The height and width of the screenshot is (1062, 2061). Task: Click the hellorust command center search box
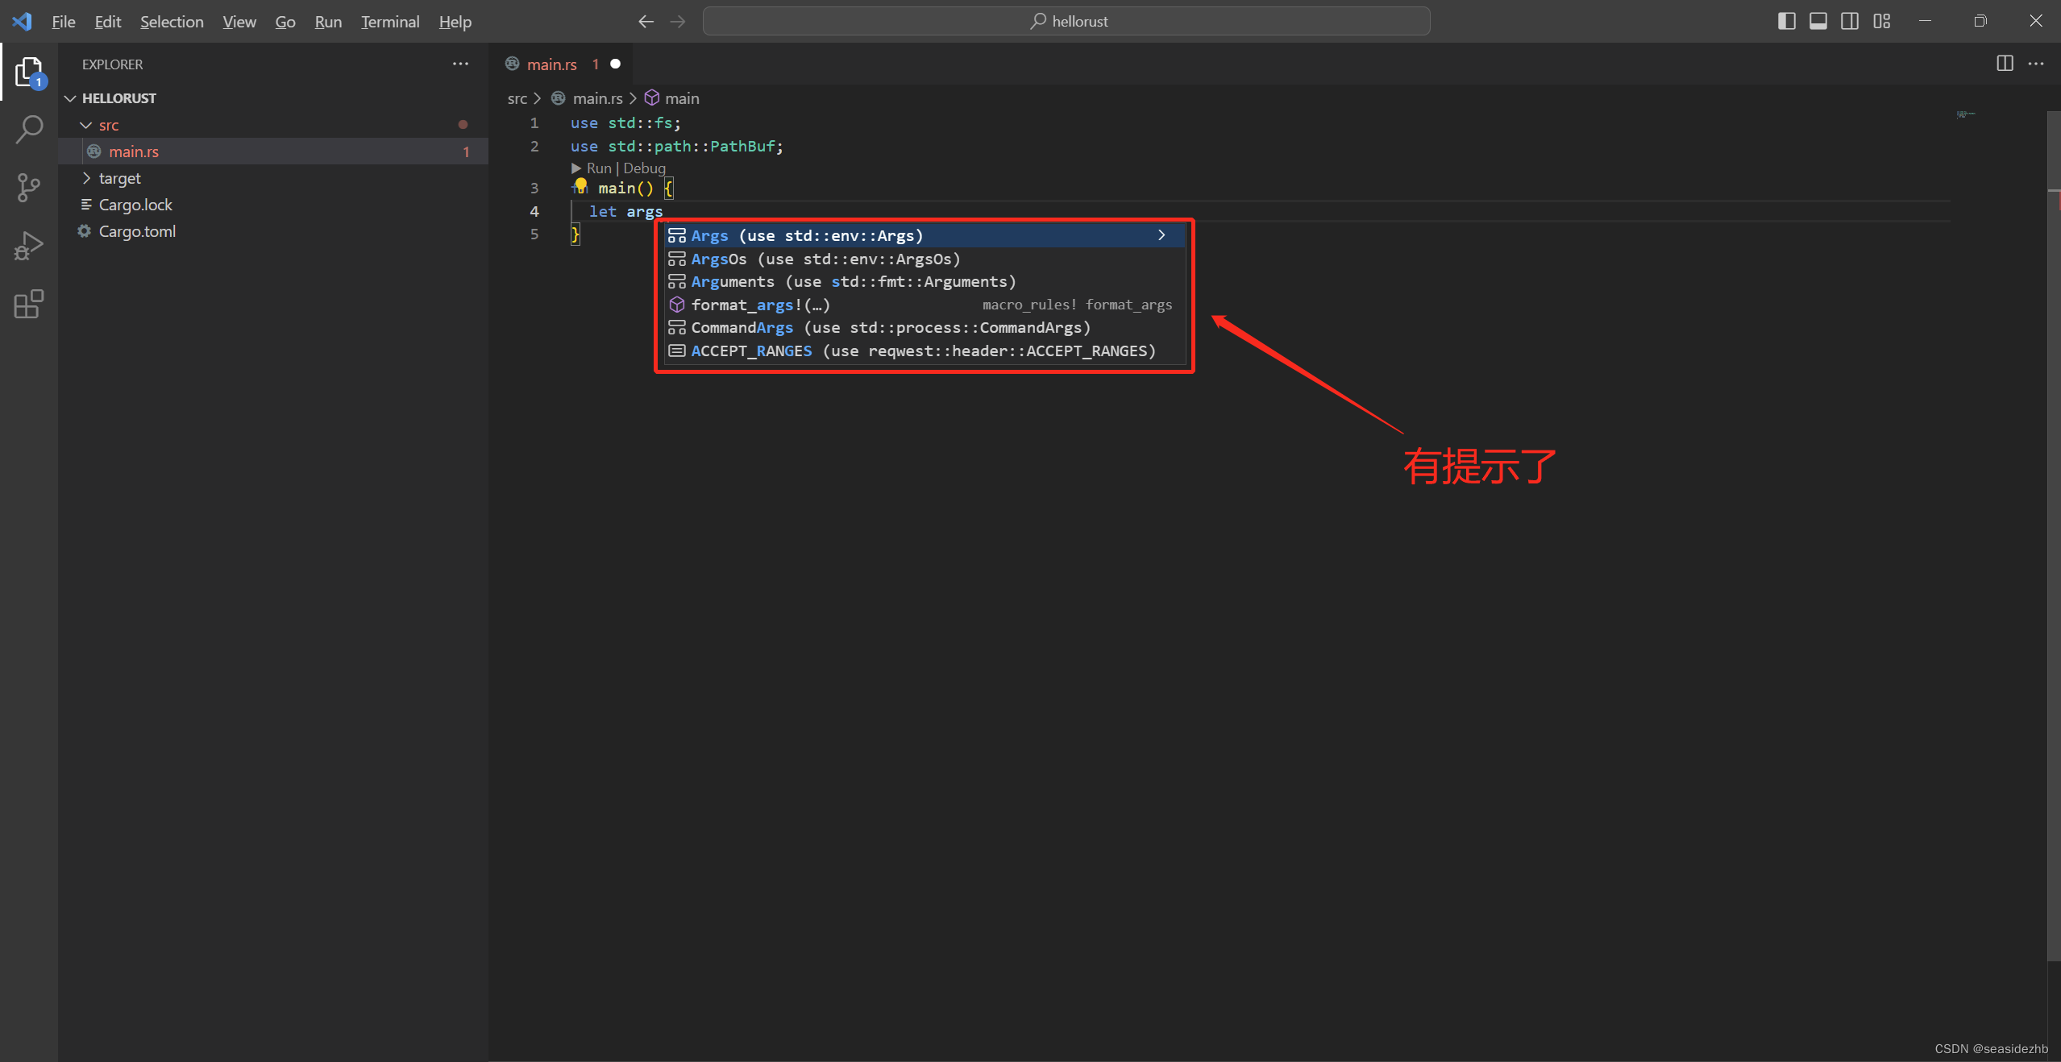1066,21
